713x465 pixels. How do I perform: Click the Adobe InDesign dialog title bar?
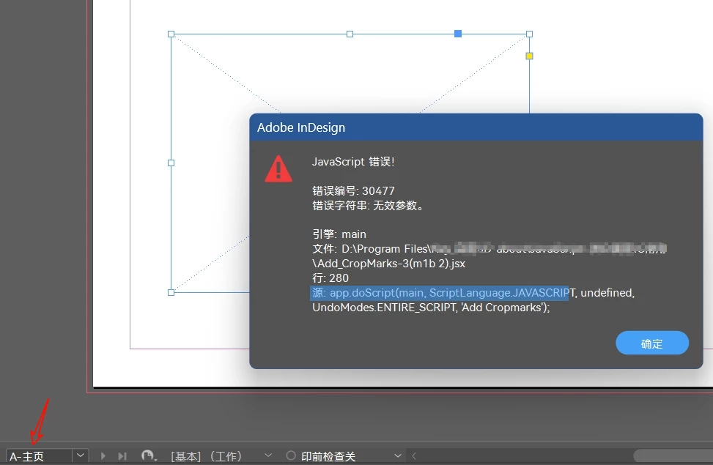[476, 127]
